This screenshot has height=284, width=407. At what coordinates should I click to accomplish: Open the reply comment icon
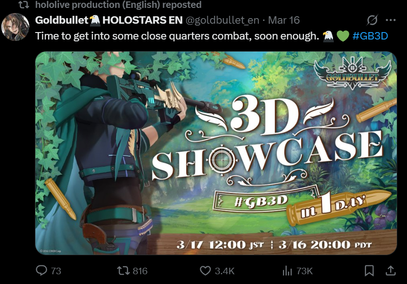(41, 271)
